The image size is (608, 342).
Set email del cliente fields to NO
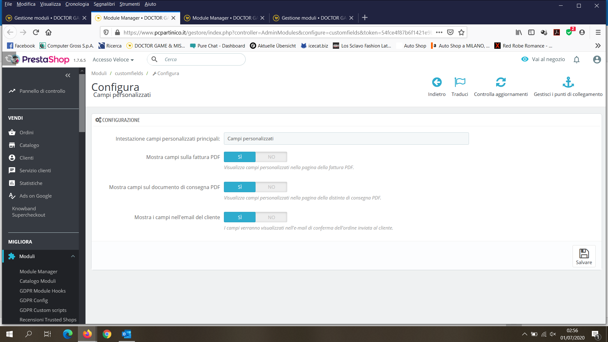coord(271,218)
